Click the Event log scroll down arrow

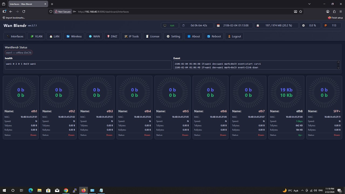[x=339, y=68]
